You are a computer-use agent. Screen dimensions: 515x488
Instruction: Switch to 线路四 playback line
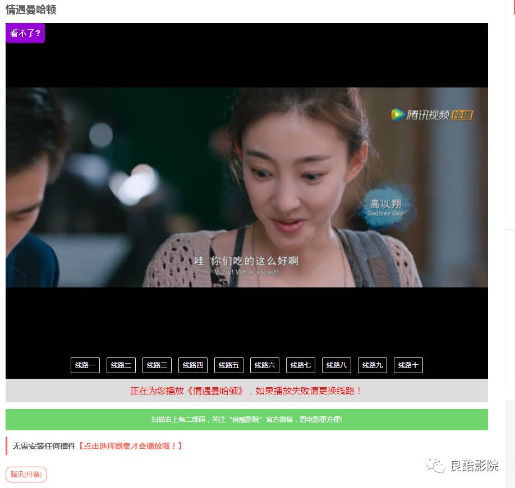click(193, 365)
